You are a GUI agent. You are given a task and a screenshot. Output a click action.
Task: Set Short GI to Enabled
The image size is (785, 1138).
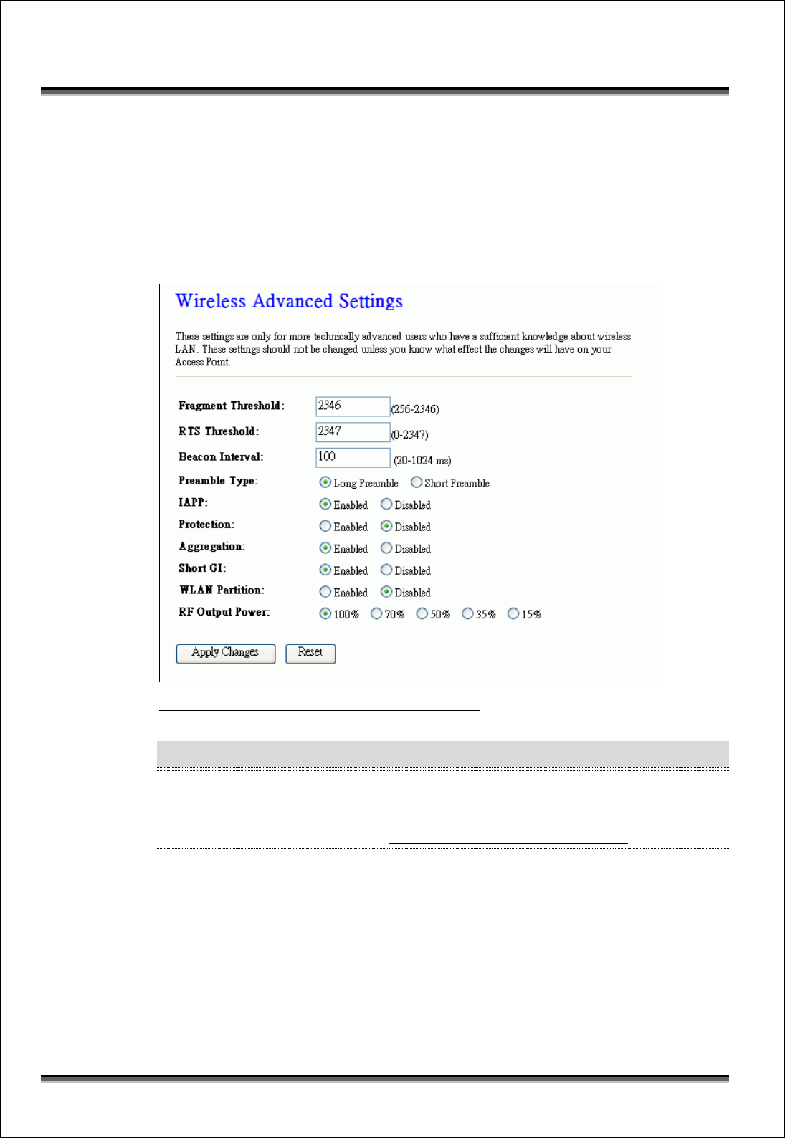pyautogui.click(x=325, y=570)
